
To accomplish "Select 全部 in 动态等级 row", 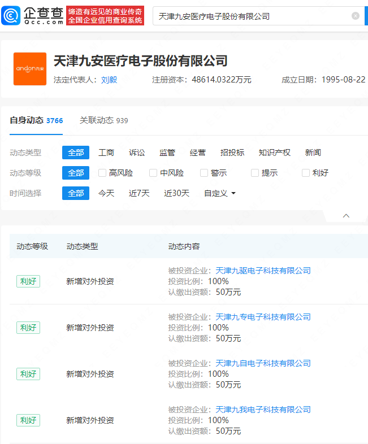I will coord(76,173).
